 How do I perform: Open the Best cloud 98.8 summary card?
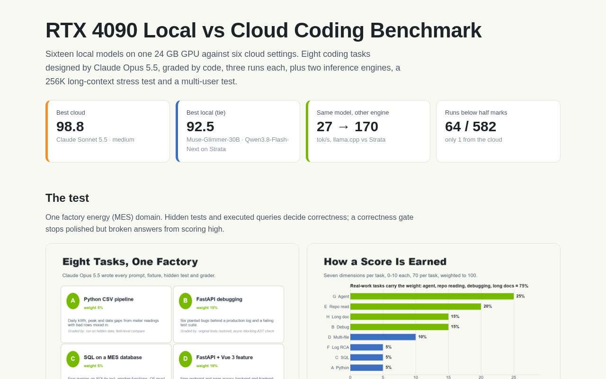click(107, 131)
